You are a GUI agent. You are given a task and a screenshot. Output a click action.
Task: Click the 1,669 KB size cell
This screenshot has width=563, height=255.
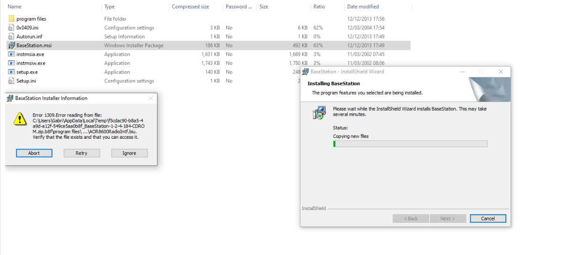click(x=298, y=54)
